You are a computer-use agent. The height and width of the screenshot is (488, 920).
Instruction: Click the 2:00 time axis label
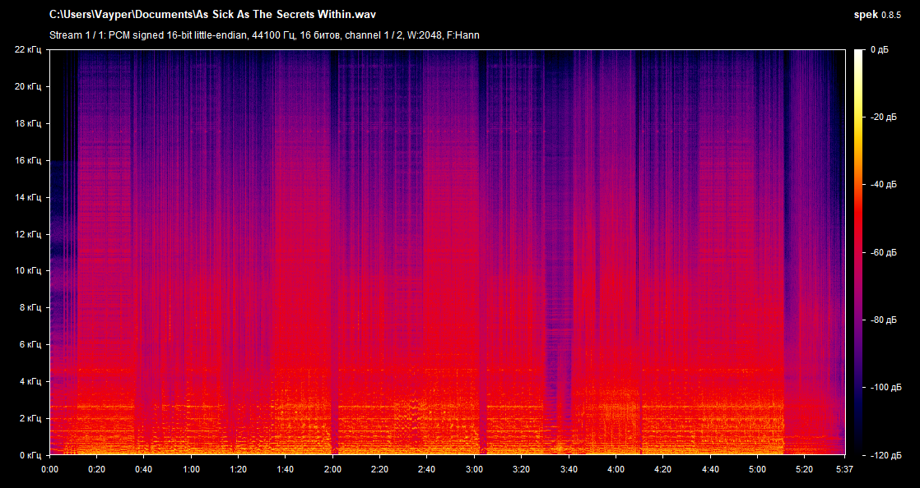point(332,470)
